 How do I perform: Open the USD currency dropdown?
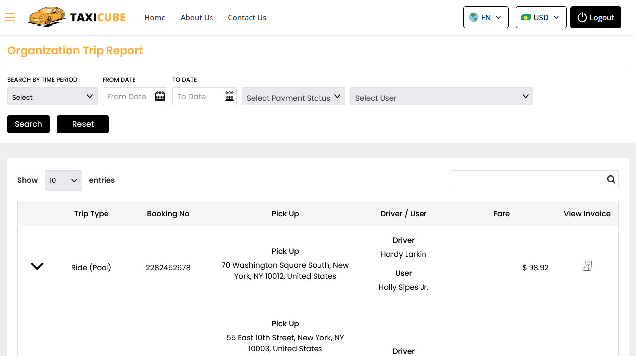pos(540,17)
